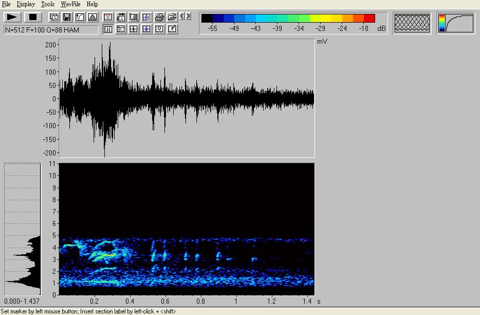Open the Display menu
This screenshot has height=315, width=480.
pyautogui.click(x=26, y=4)
